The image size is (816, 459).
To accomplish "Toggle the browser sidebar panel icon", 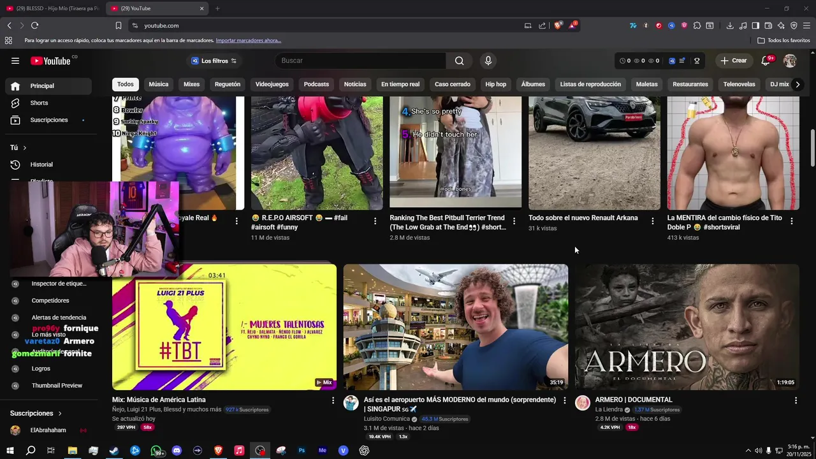I will tap(755, 25).
